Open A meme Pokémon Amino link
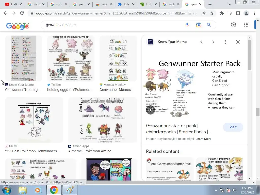 click(x=90, y=151)
